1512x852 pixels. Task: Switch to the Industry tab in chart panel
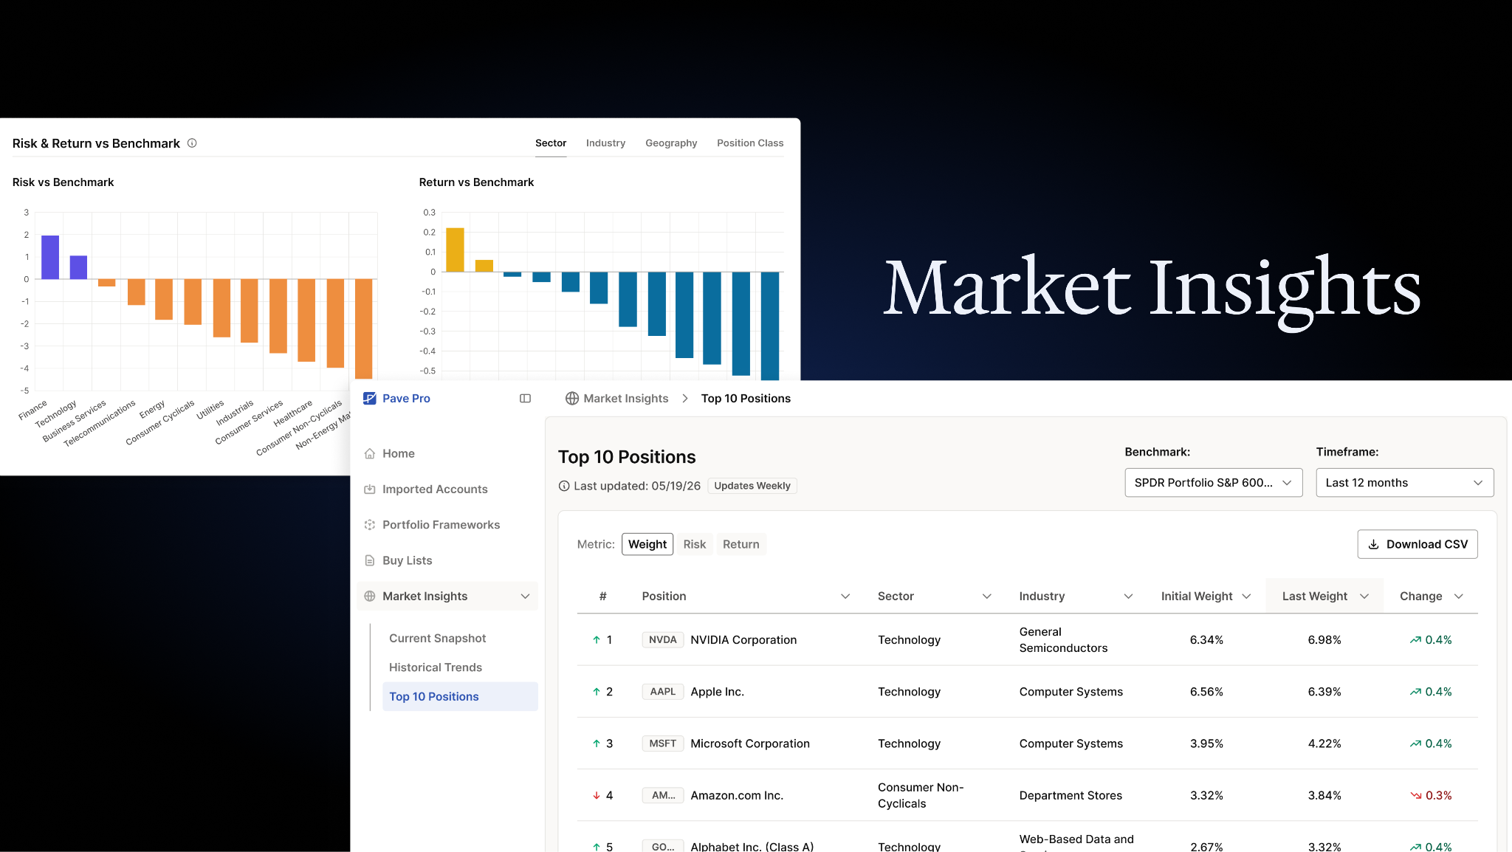605,143
